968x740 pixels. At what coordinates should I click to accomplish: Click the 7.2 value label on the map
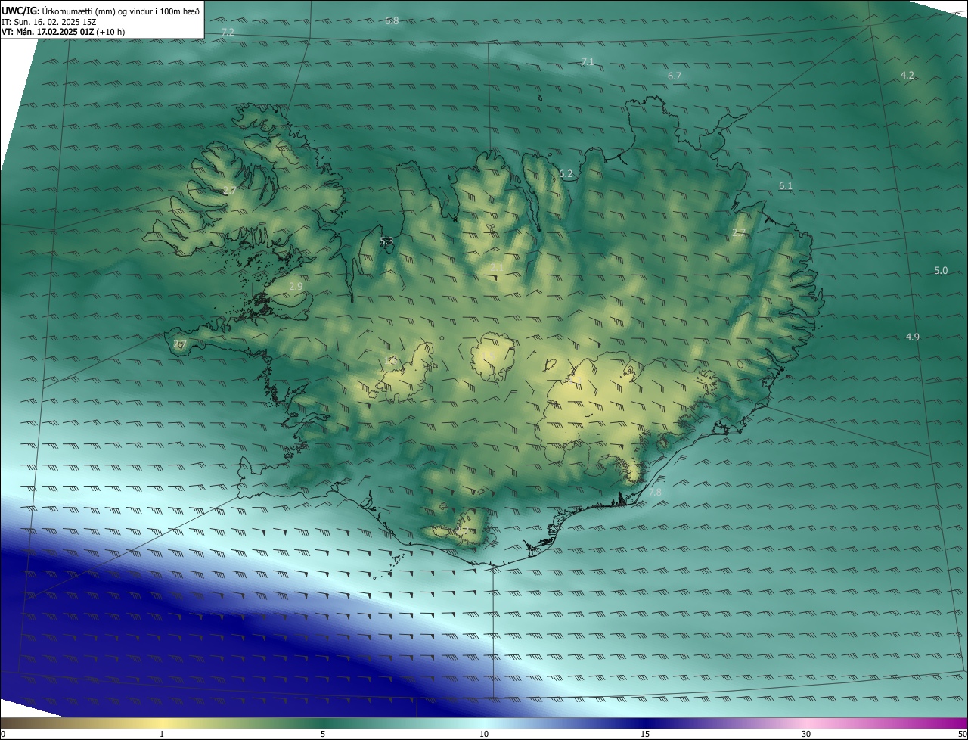click(x=228, y=32)
